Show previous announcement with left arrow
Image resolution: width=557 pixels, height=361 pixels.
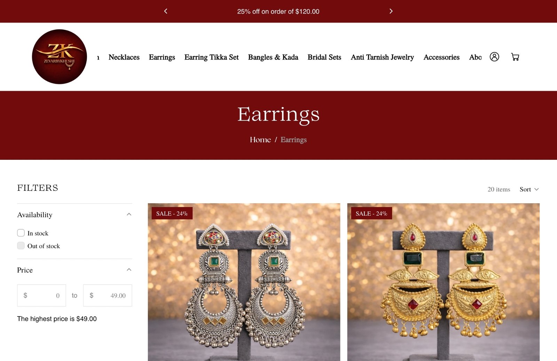[166, 11]
